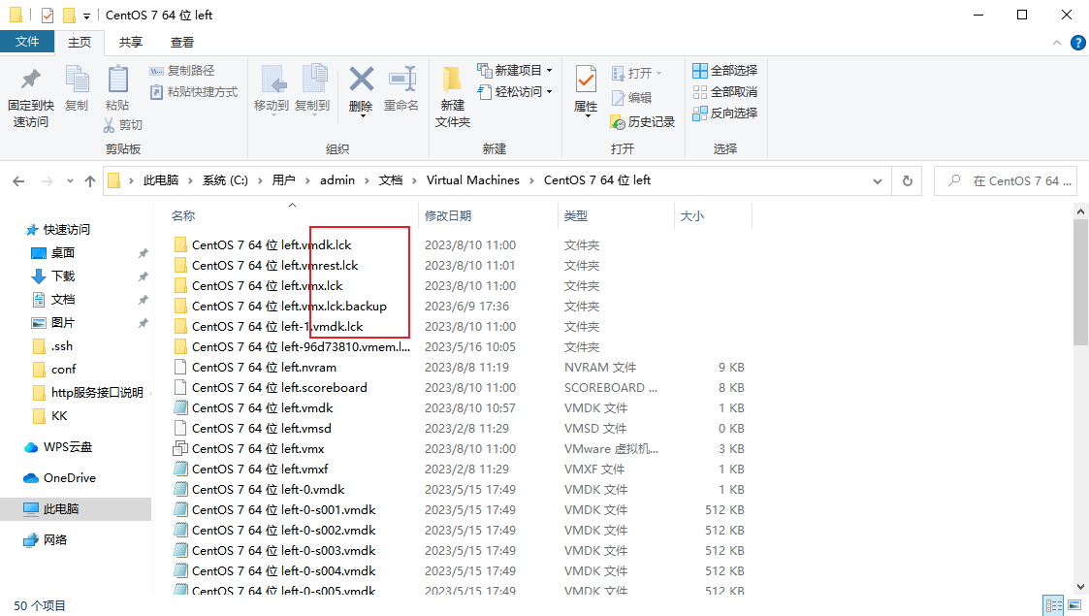Open the New item dropdown
The height and width of the screenshot is (616, 1089).
(x=515, y=70)
